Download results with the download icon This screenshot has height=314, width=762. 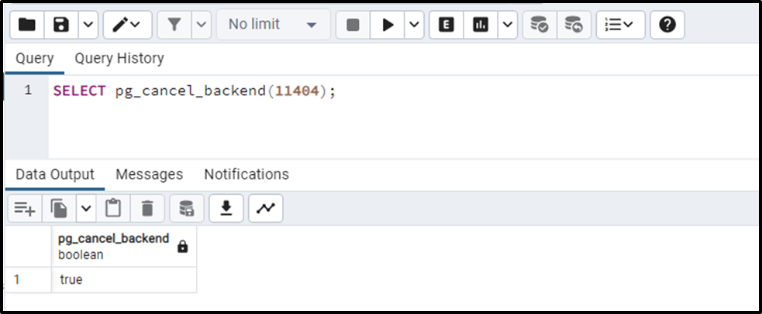point(226,209)
